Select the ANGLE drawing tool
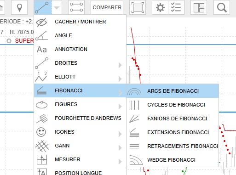236x175 pixels. point(80,35)
